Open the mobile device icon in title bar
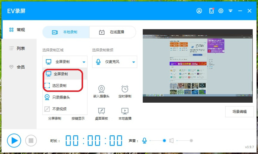The height and width of the screenshot is (154, 258). tap(212, 11)
